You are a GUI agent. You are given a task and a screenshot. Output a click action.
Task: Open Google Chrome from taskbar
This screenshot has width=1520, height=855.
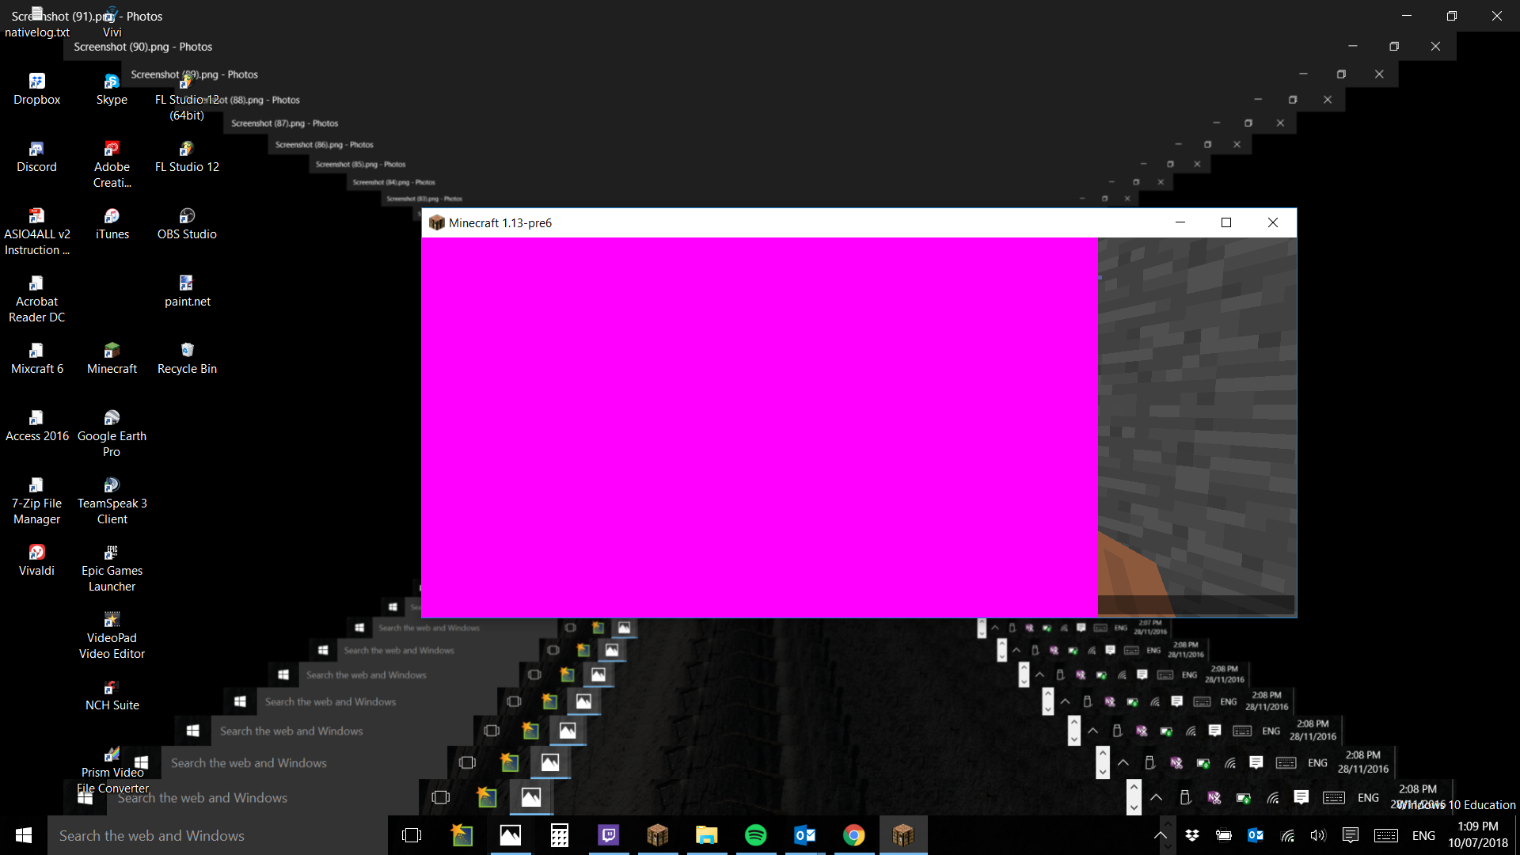(853, 835)
